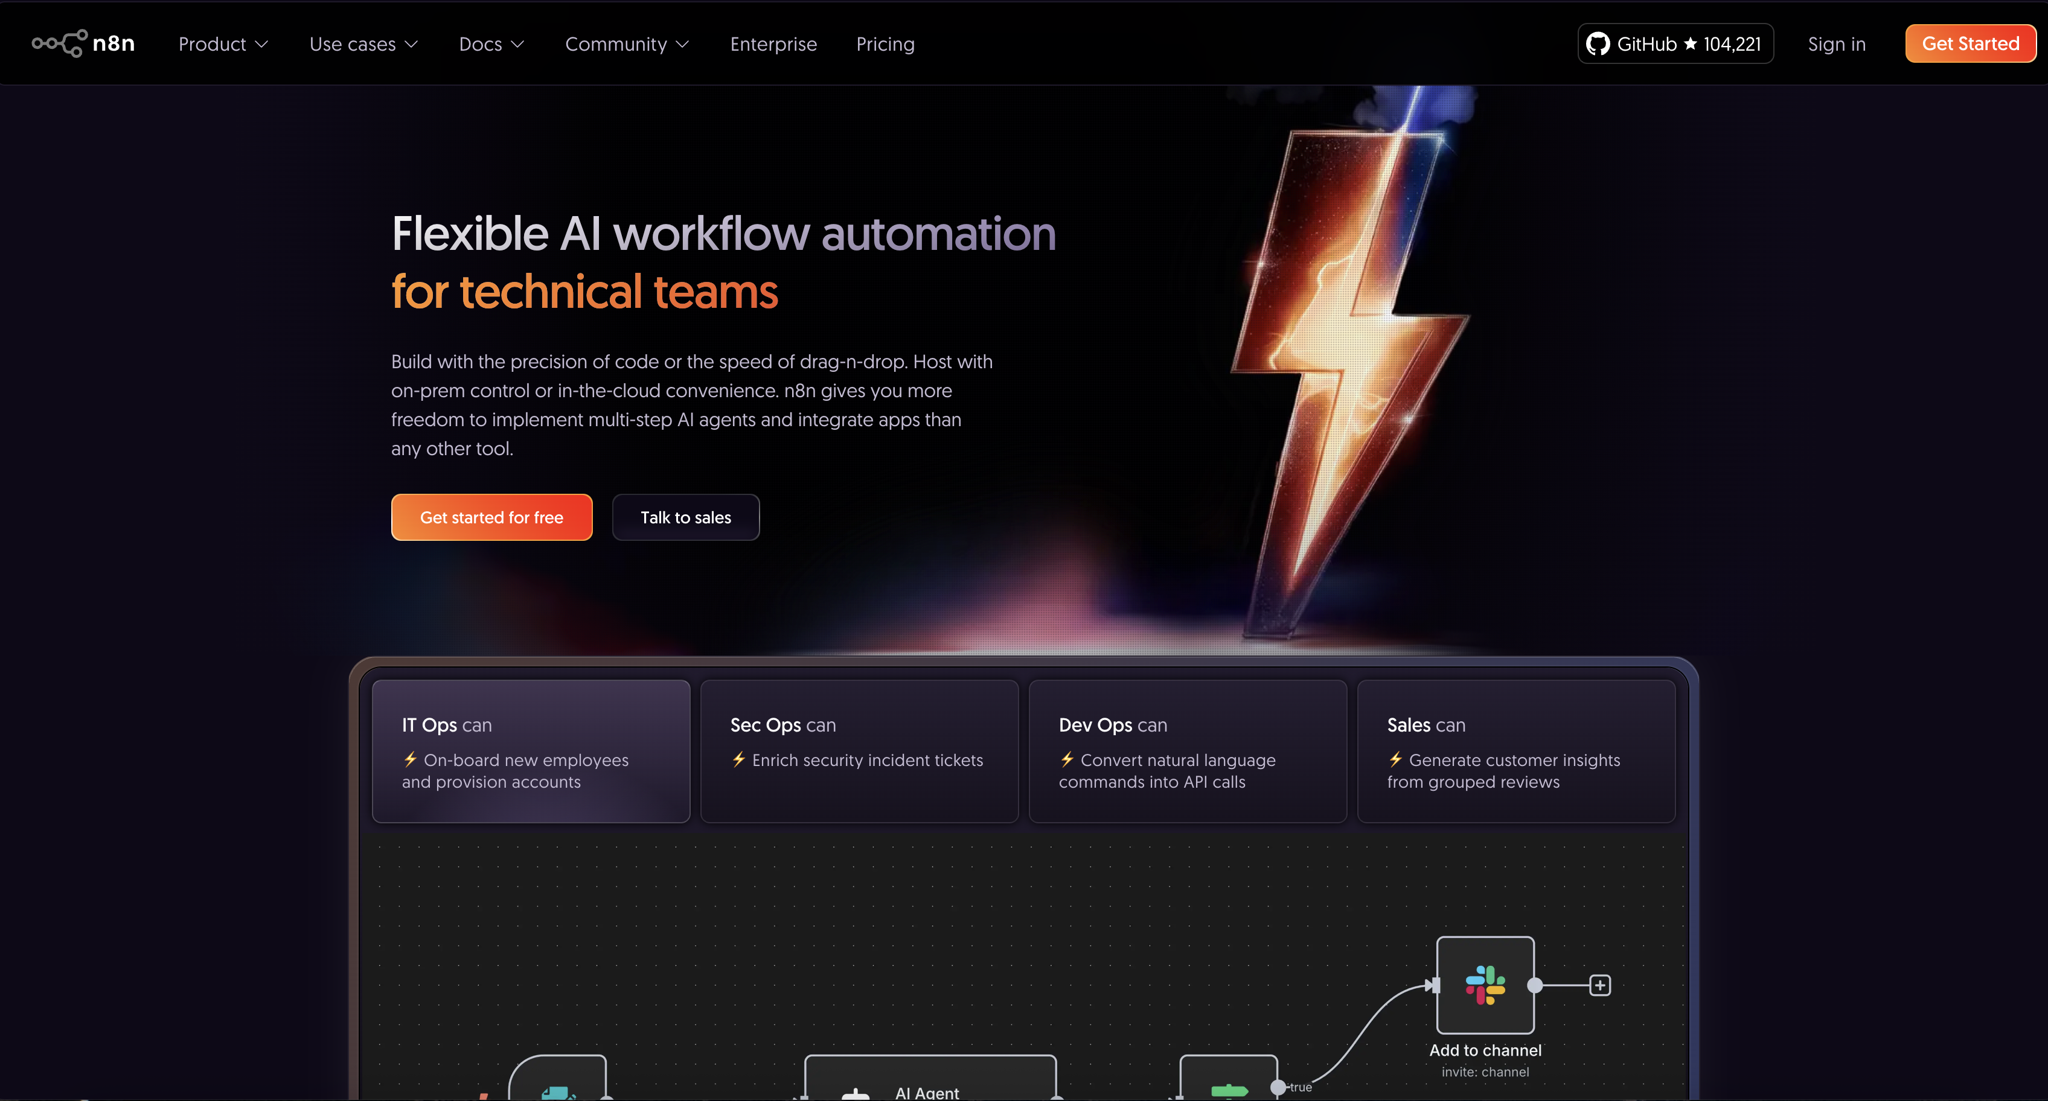Click the GitHub octocat icon
2048x1101 pixels.
tap(1597, 43)
